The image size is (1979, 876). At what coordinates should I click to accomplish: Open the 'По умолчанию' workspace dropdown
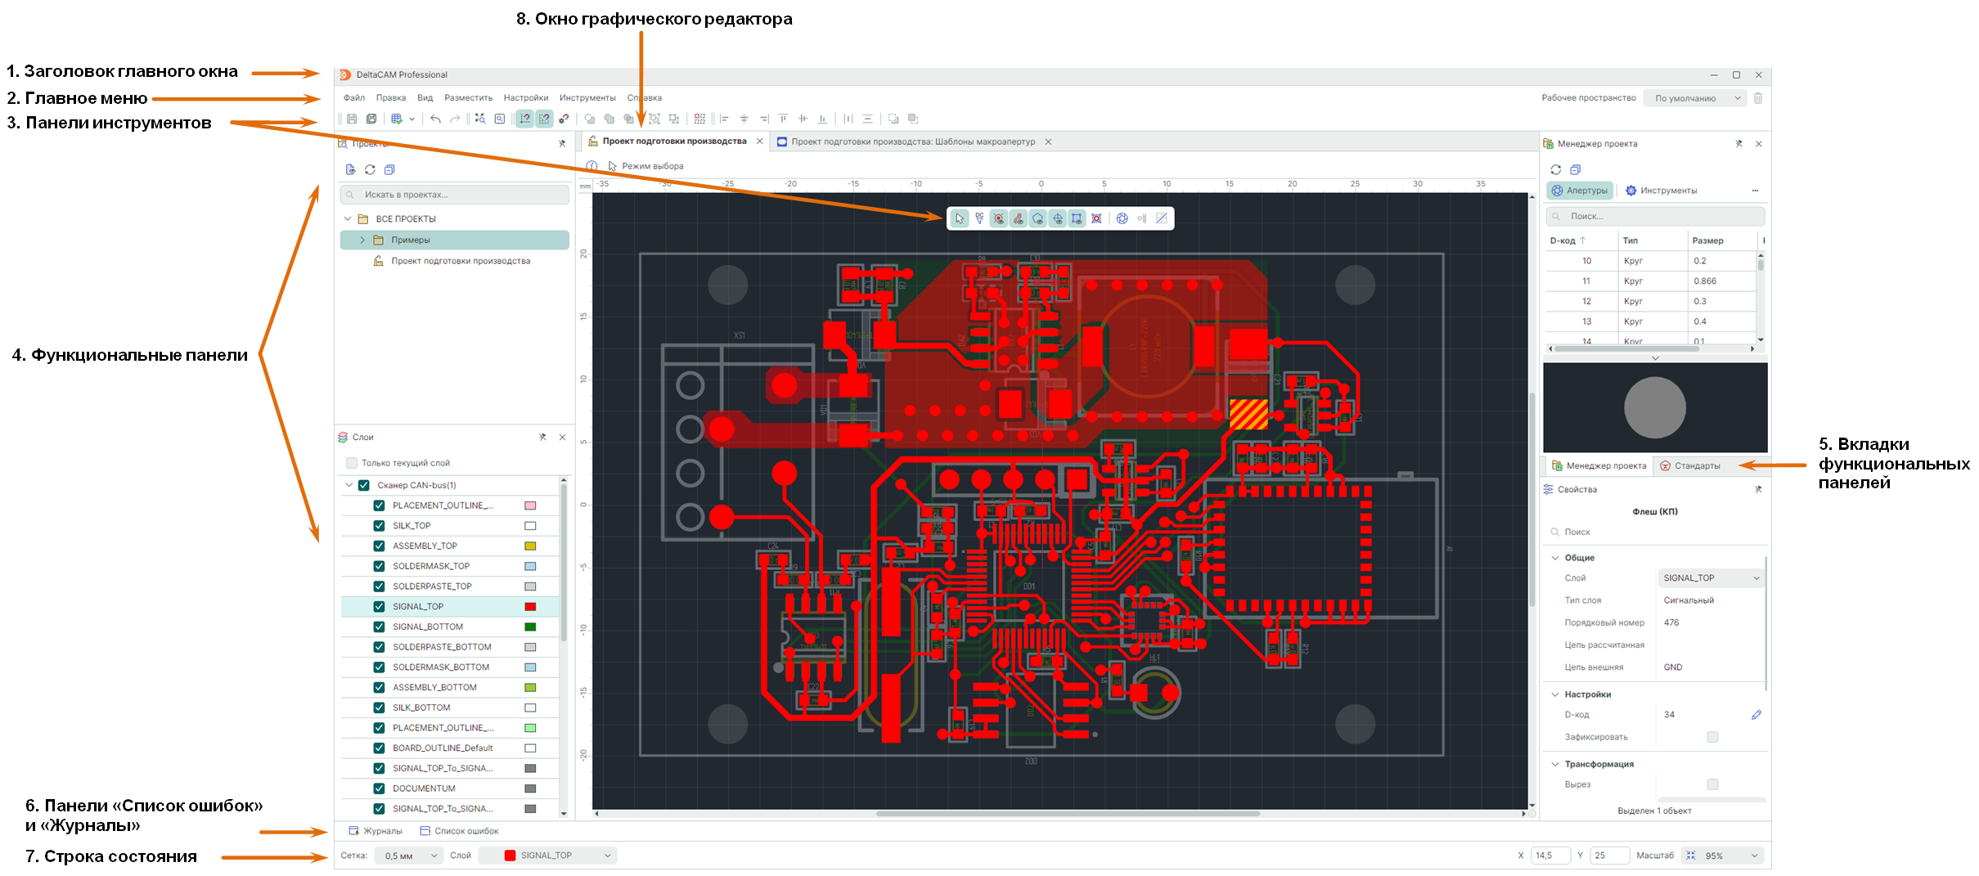pyautogui.click(x=1697, y=98)
